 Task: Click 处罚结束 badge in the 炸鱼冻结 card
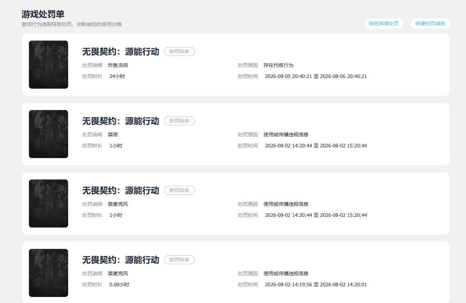[x=179, y=51]
